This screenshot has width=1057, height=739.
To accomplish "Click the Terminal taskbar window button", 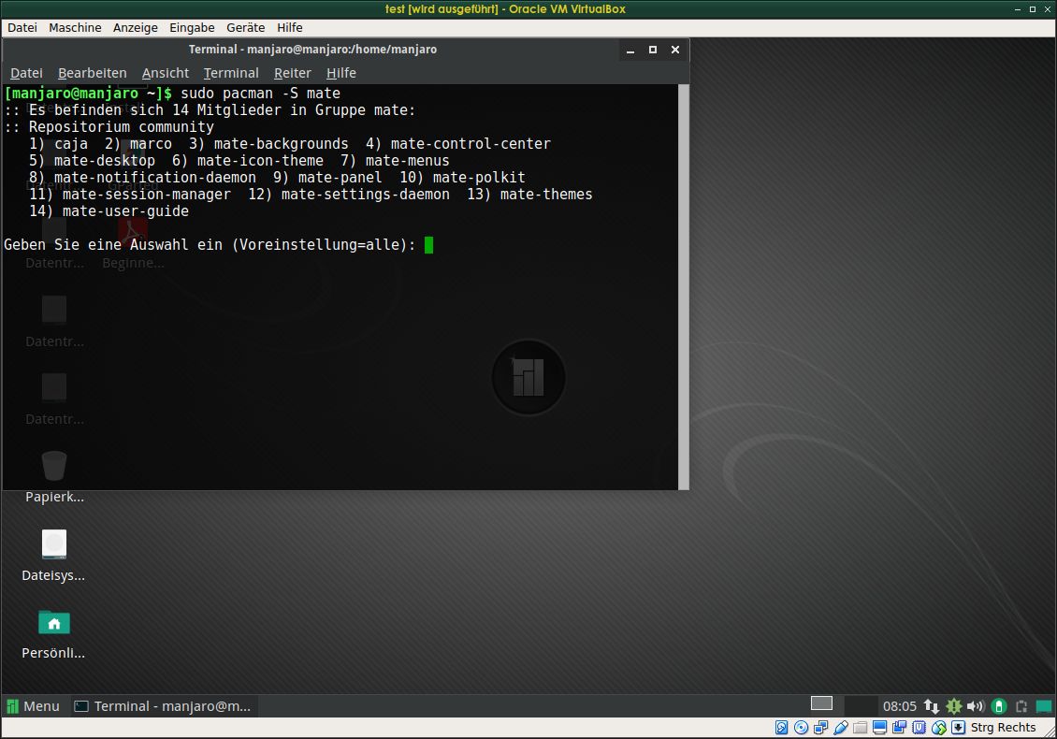I will [163, 706].
